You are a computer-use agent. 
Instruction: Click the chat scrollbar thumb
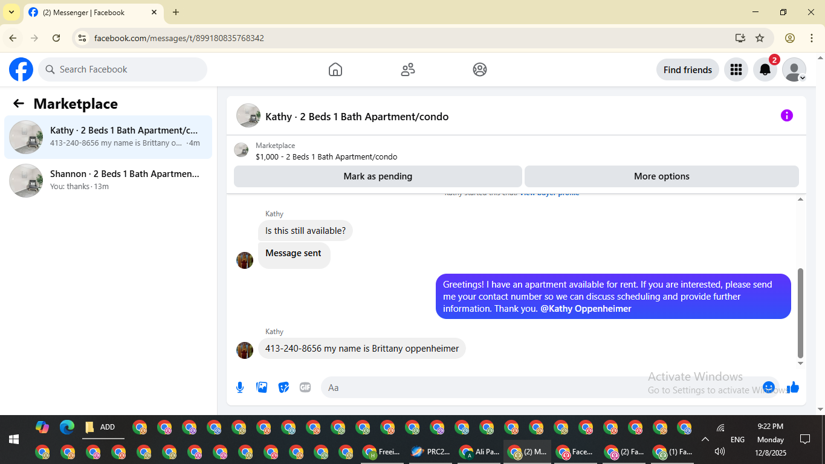point(801,314)
